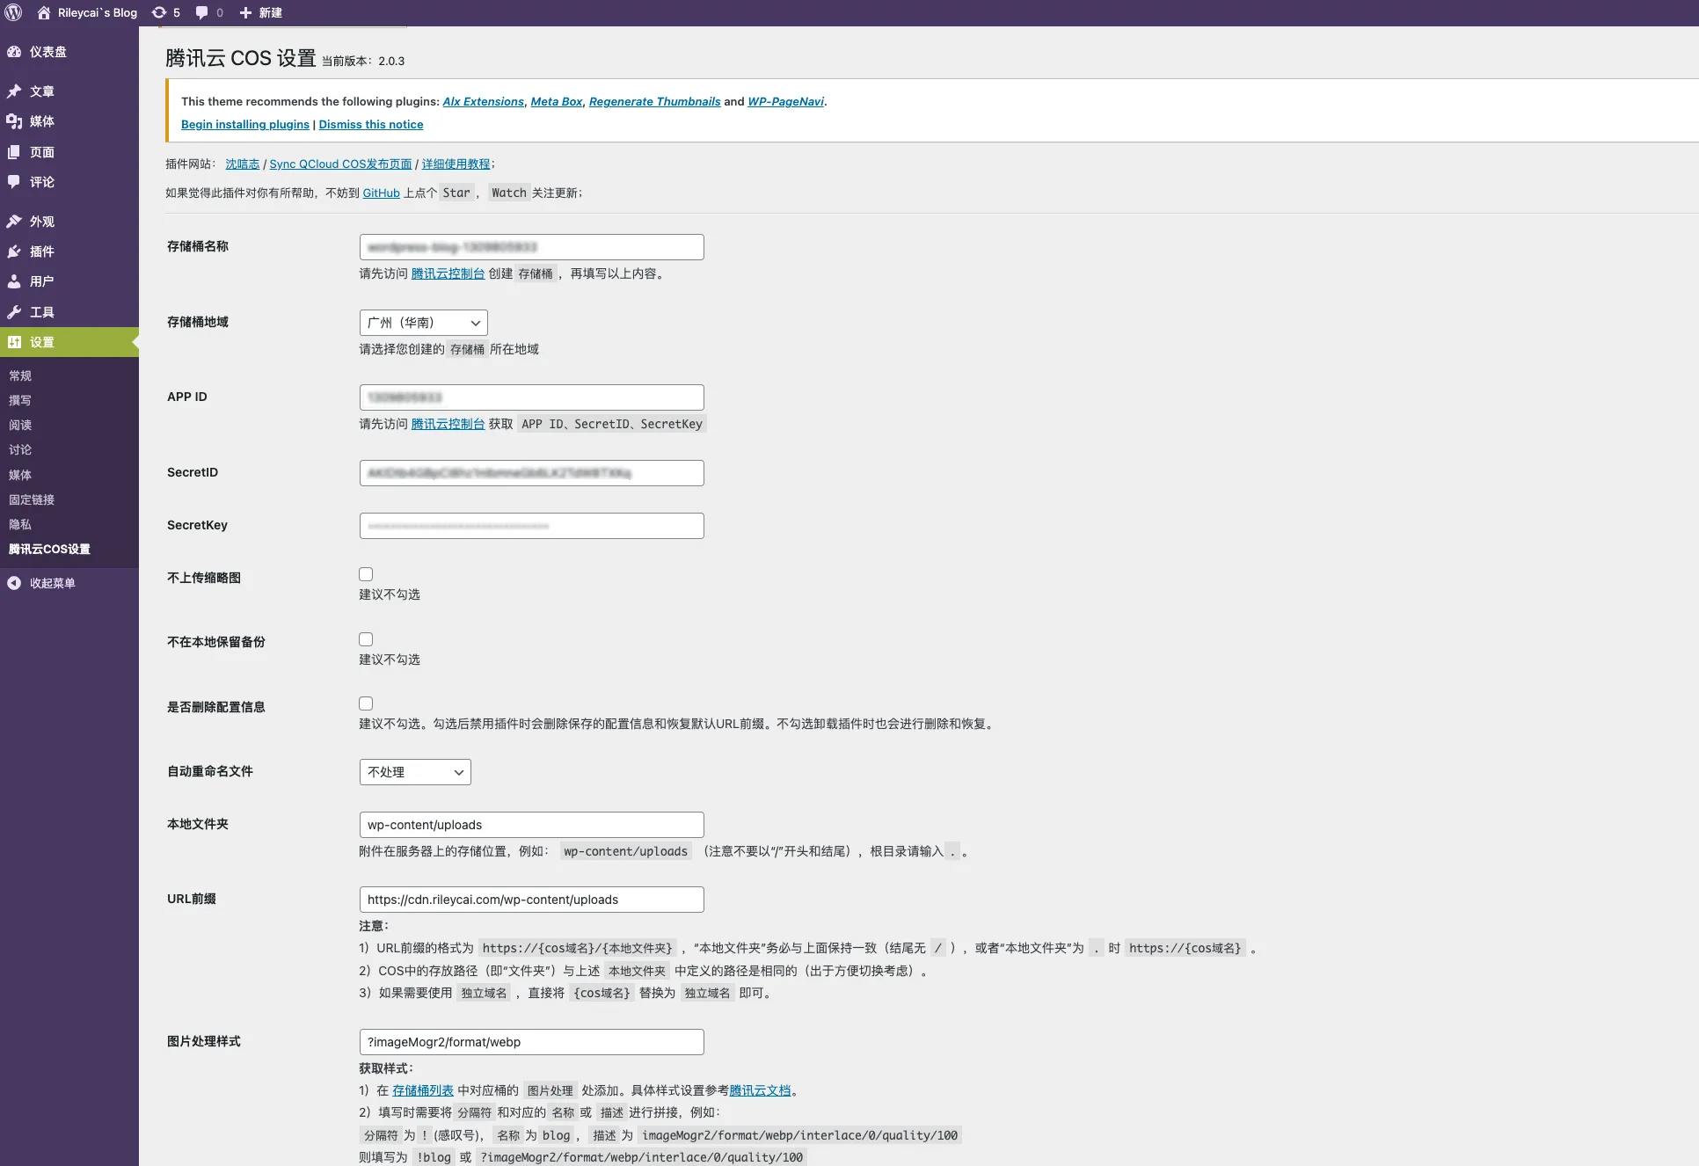Viewport: 1699px width, 1166px height.
Task: Click 腾讯云控制台 link under APP ID
Action: (448, 424)
